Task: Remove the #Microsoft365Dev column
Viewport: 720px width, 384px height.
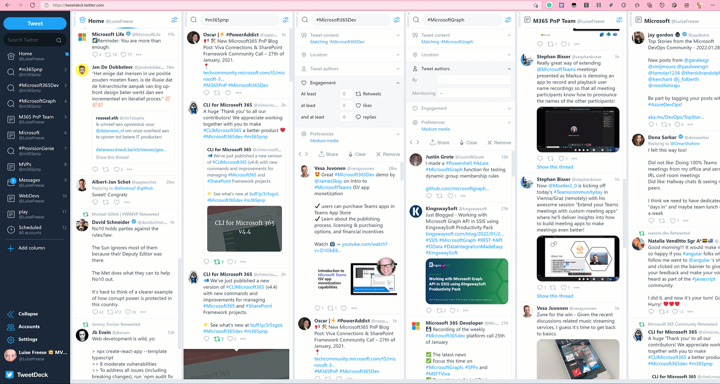Action: [388, 154]
